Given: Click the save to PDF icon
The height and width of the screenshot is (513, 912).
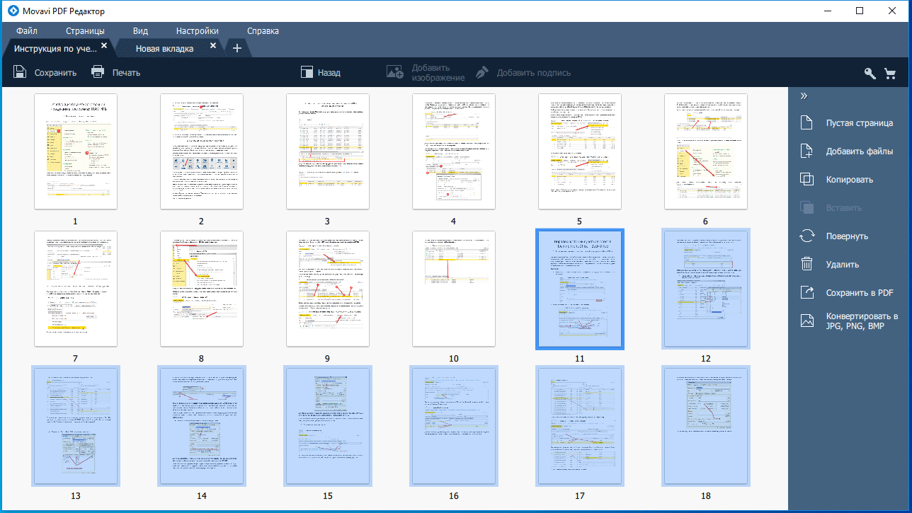Looking at the screenshot, I should point(806,293).
